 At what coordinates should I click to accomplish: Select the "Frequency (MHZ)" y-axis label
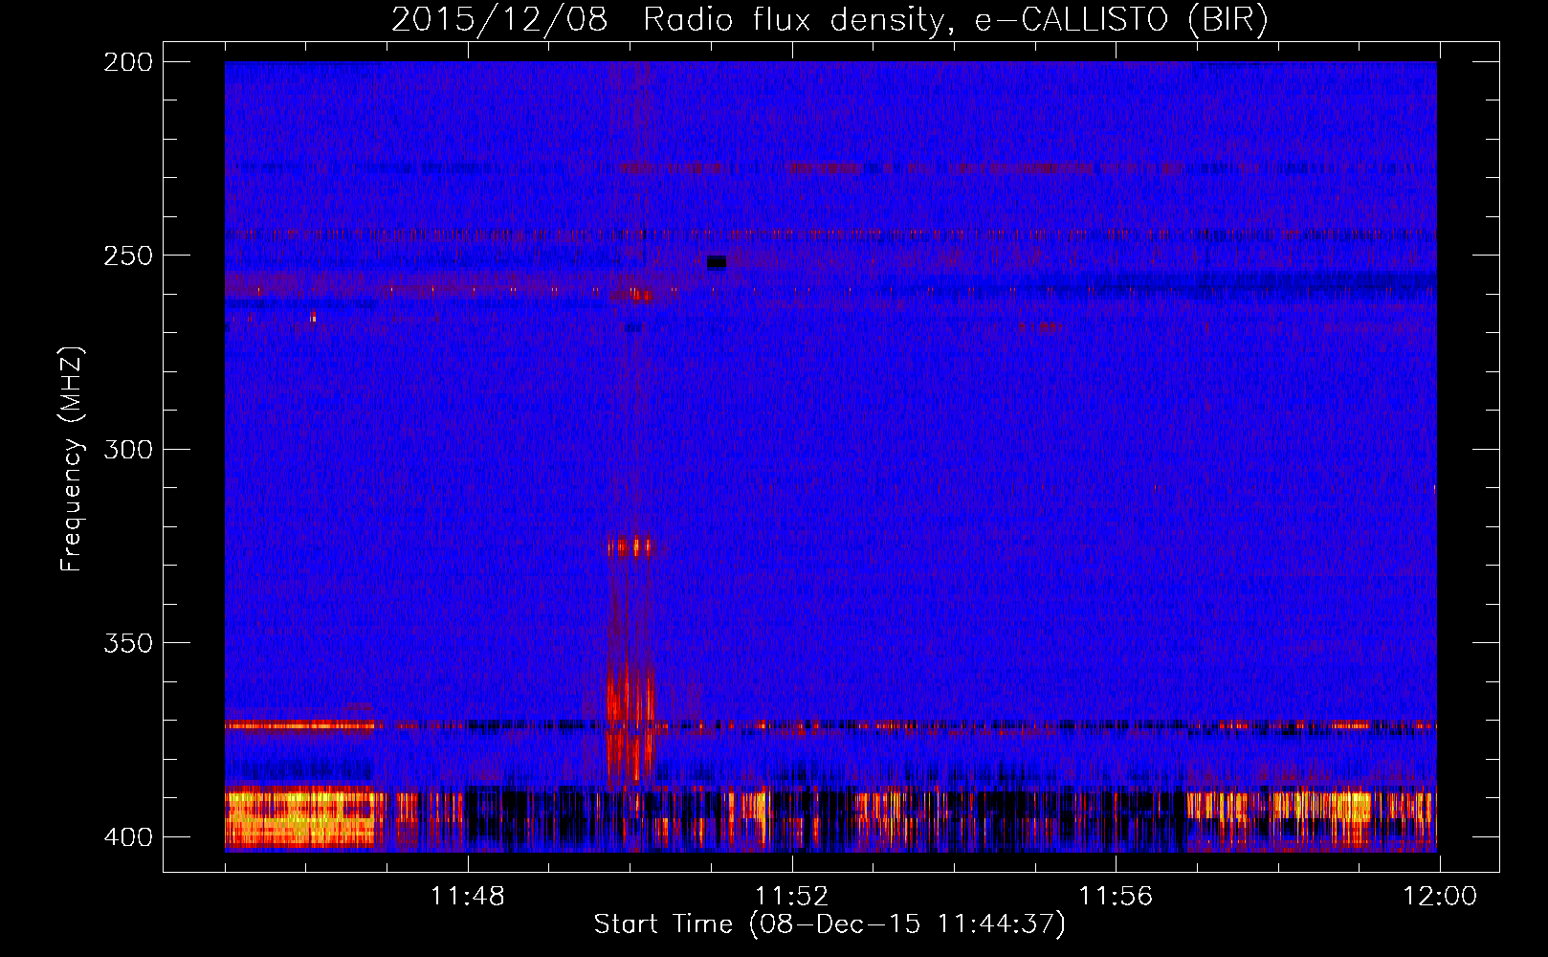pos(72,459)
